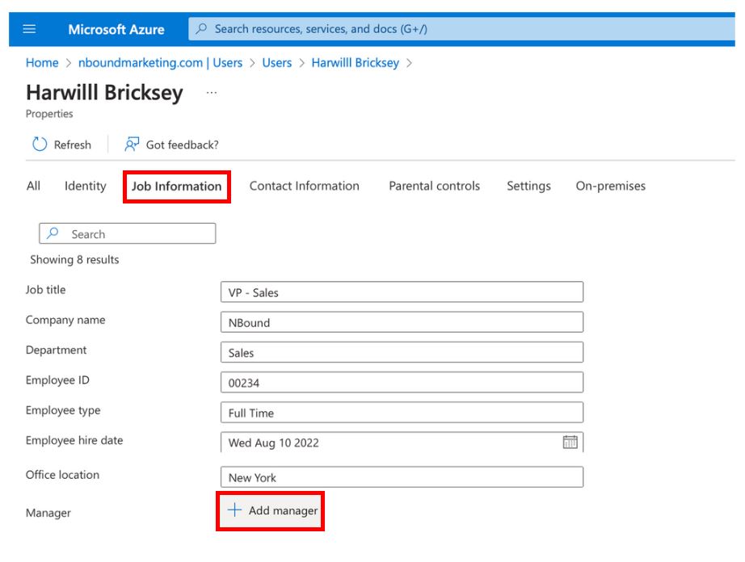Viewport: 745px width, 562px height.
Task: Switch to the On-premises tab
Action: pos(610,186)
